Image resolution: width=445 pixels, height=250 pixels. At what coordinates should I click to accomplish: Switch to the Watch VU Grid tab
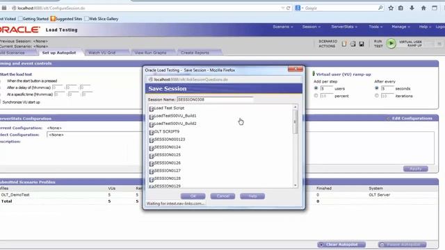pyautogui.click(x=102, y=53)
